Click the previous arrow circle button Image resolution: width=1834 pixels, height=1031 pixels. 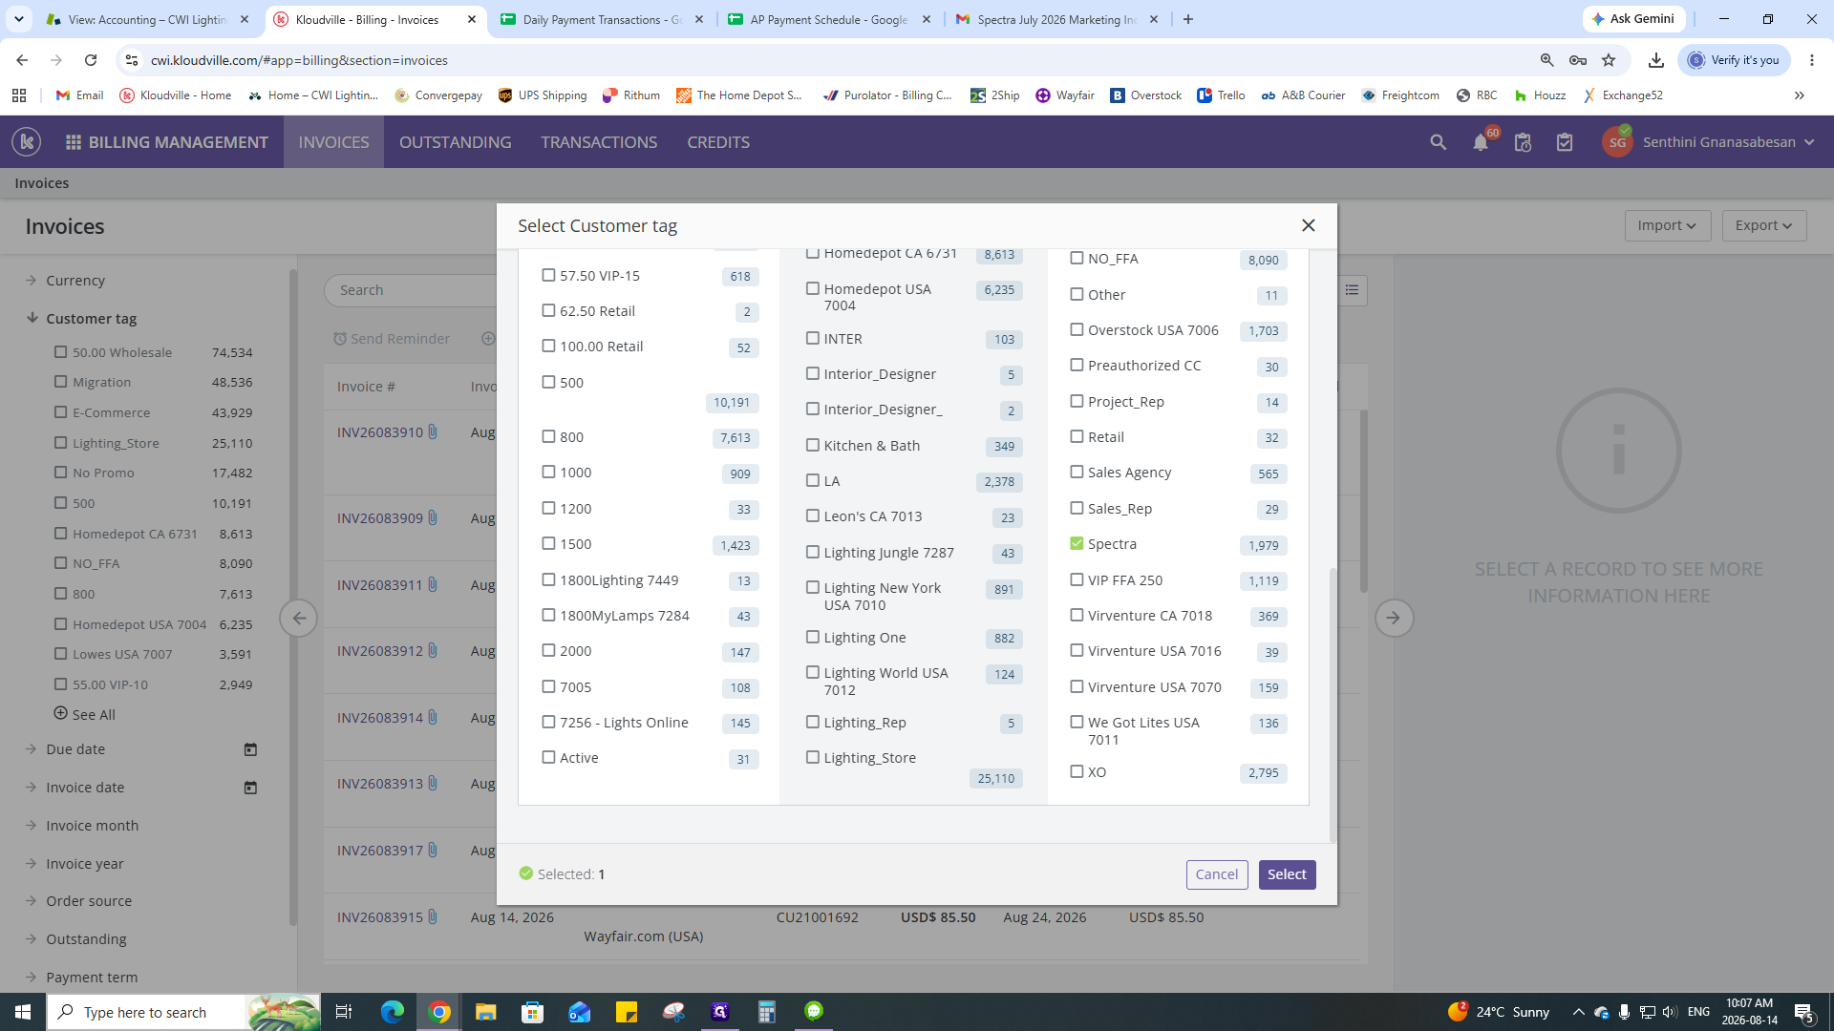point(299,618)
